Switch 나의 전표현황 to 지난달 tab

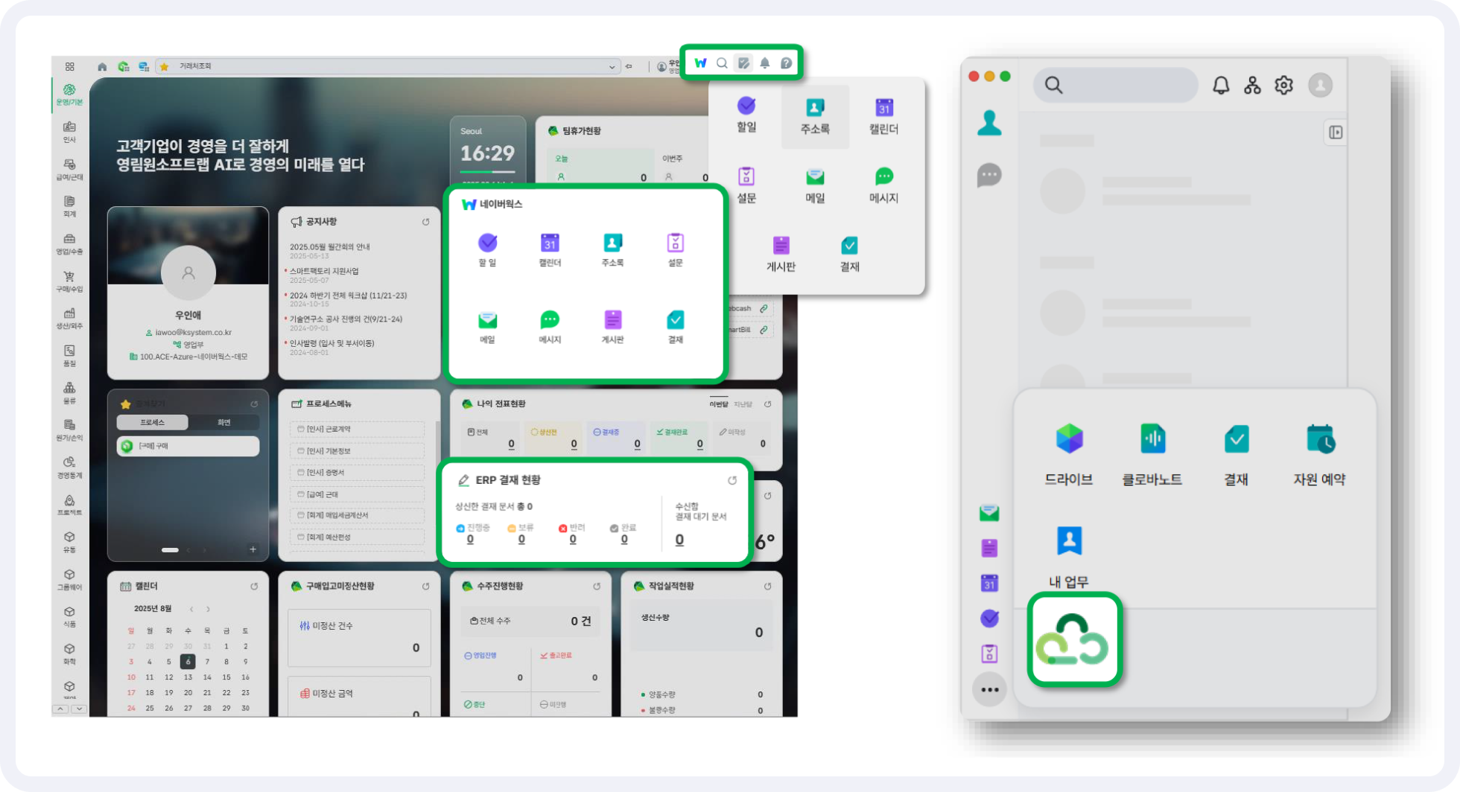[x=743, y=404]
